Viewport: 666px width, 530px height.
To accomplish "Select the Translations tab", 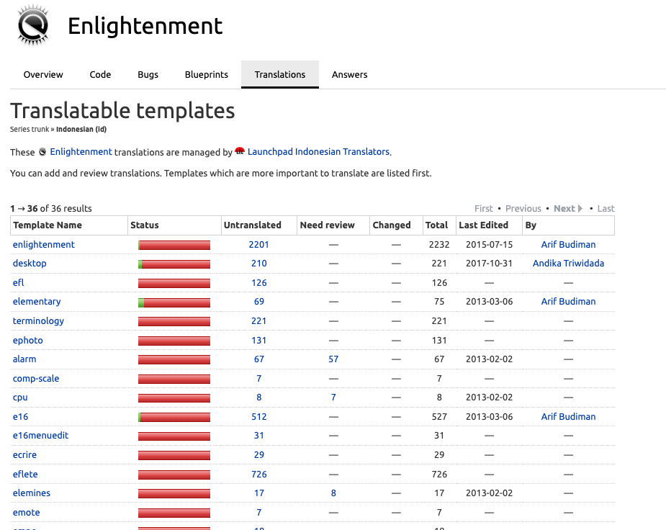I will [x=280, y=75].
